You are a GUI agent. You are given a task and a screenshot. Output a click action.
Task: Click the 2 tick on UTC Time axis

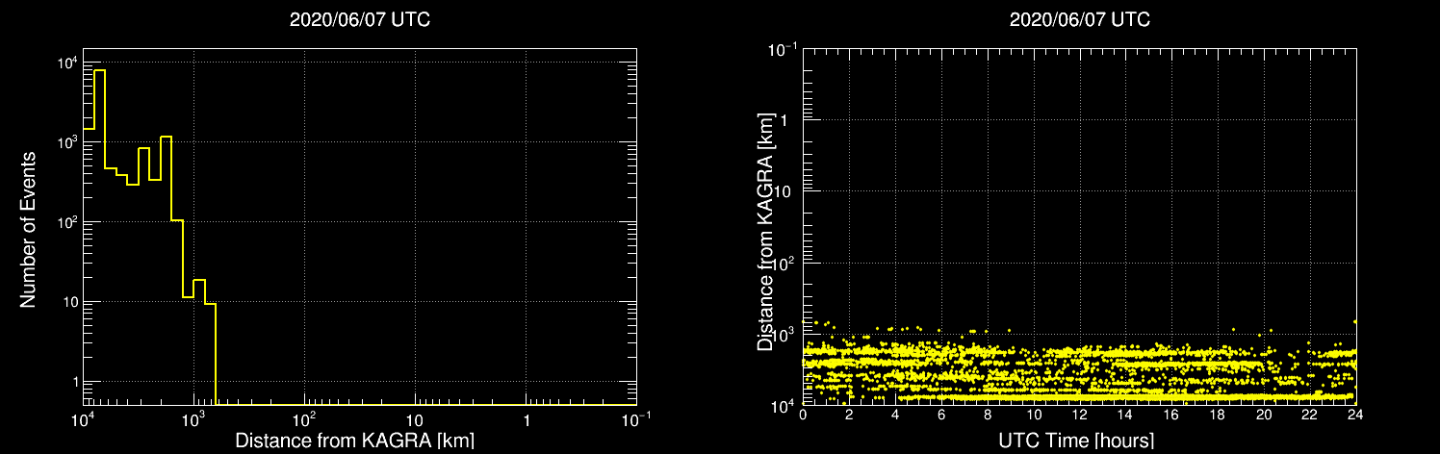[x=849, y=414]
